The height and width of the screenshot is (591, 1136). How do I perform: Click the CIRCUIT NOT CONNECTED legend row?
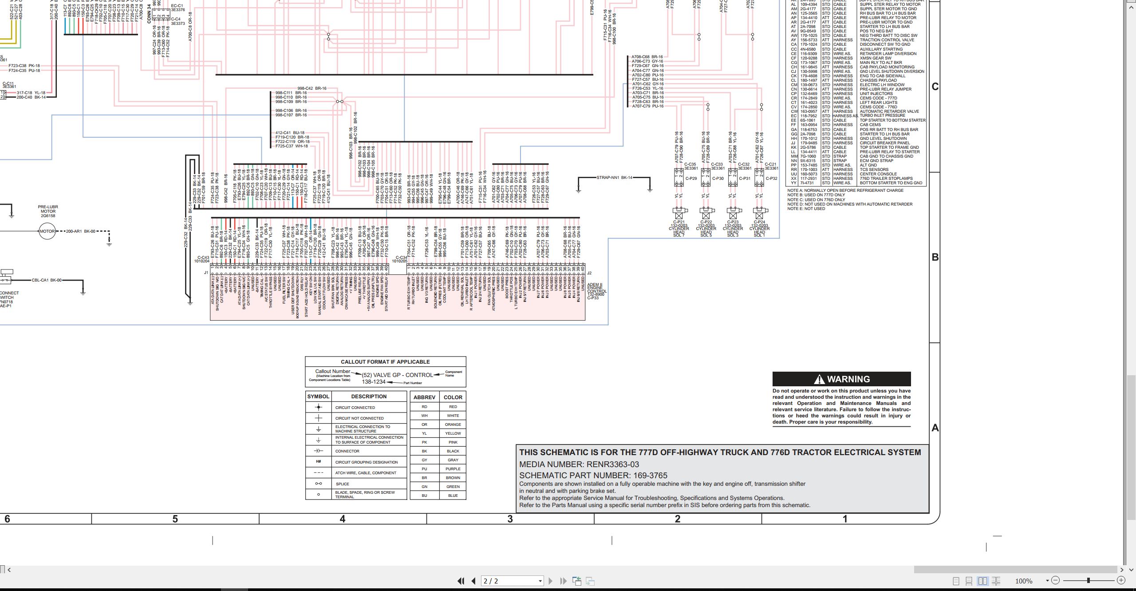coord(356,418)
